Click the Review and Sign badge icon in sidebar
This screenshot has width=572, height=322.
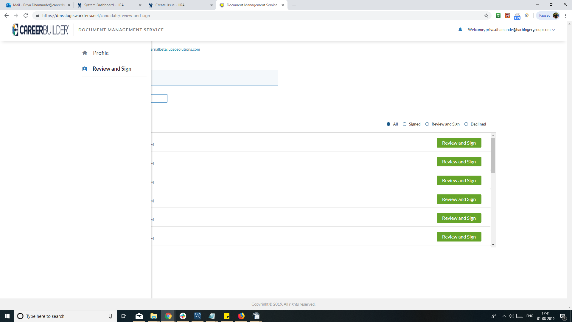85,69
